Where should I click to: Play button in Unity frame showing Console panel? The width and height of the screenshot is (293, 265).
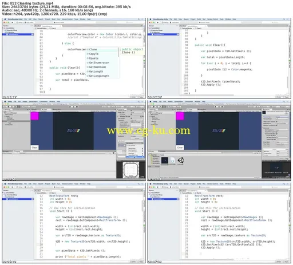pos(70,106)
